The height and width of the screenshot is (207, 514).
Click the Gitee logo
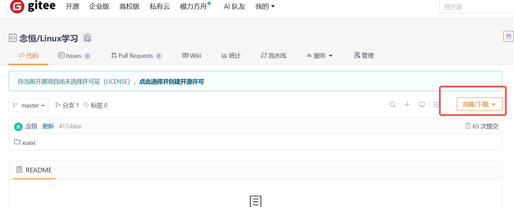pyautogui.click(x=33, y=6)
